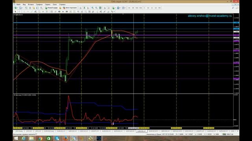This screenshot has width=252, height=141.
Task: Open the Indicators list icon
Action: coord(113,8)
